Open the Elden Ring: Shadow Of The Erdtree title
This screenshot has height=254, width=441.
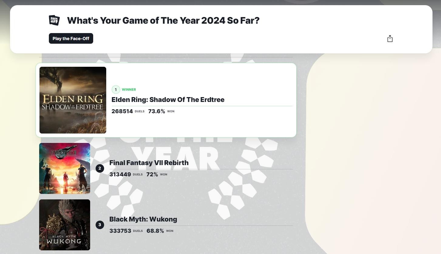(x=168, y=100)
